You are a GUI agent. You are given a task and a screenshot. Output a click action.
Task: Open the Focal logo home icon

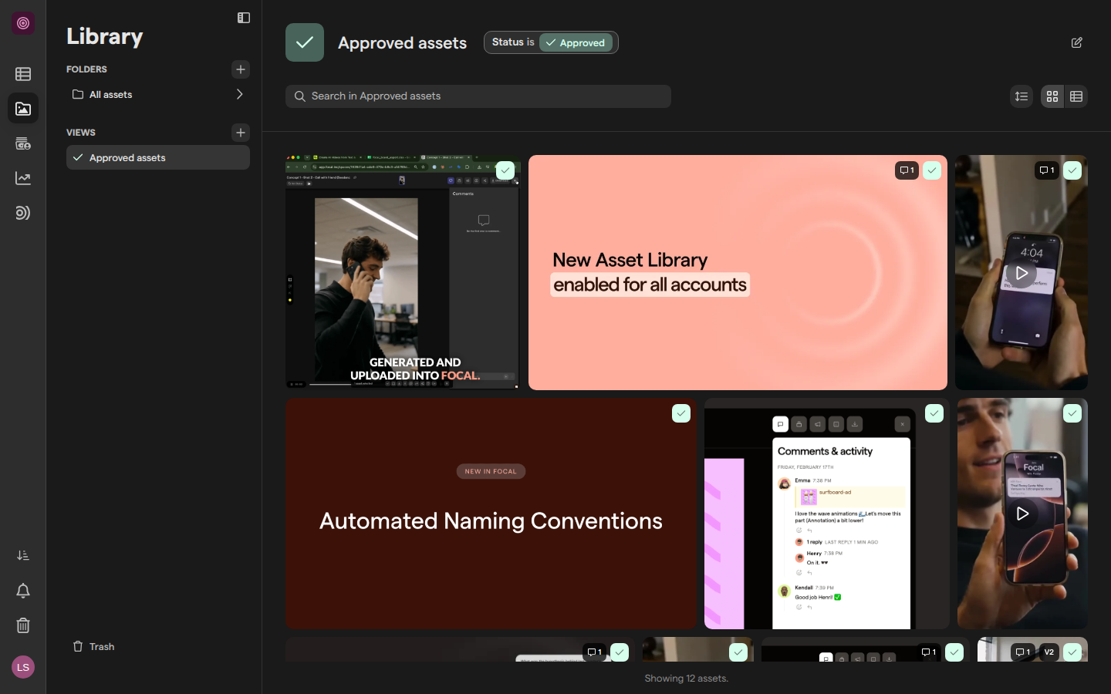point(23,23)
